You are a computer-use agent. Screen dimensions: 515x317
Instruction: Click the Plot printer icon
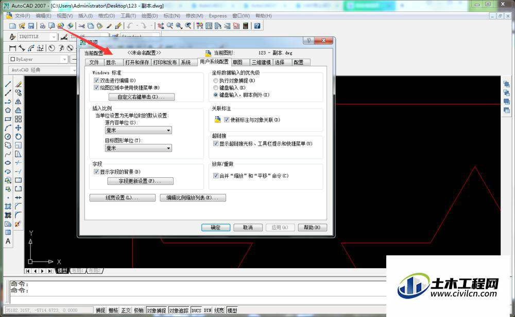42,26
